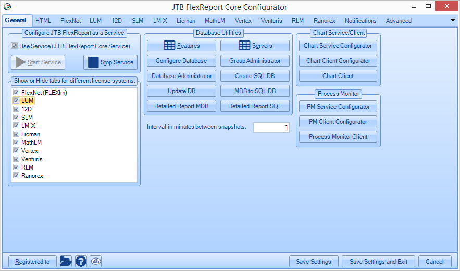This screenshot has width=460, height=271.
Task: Launch Chart Client Configurator
Action: click(x=338, y=61)
